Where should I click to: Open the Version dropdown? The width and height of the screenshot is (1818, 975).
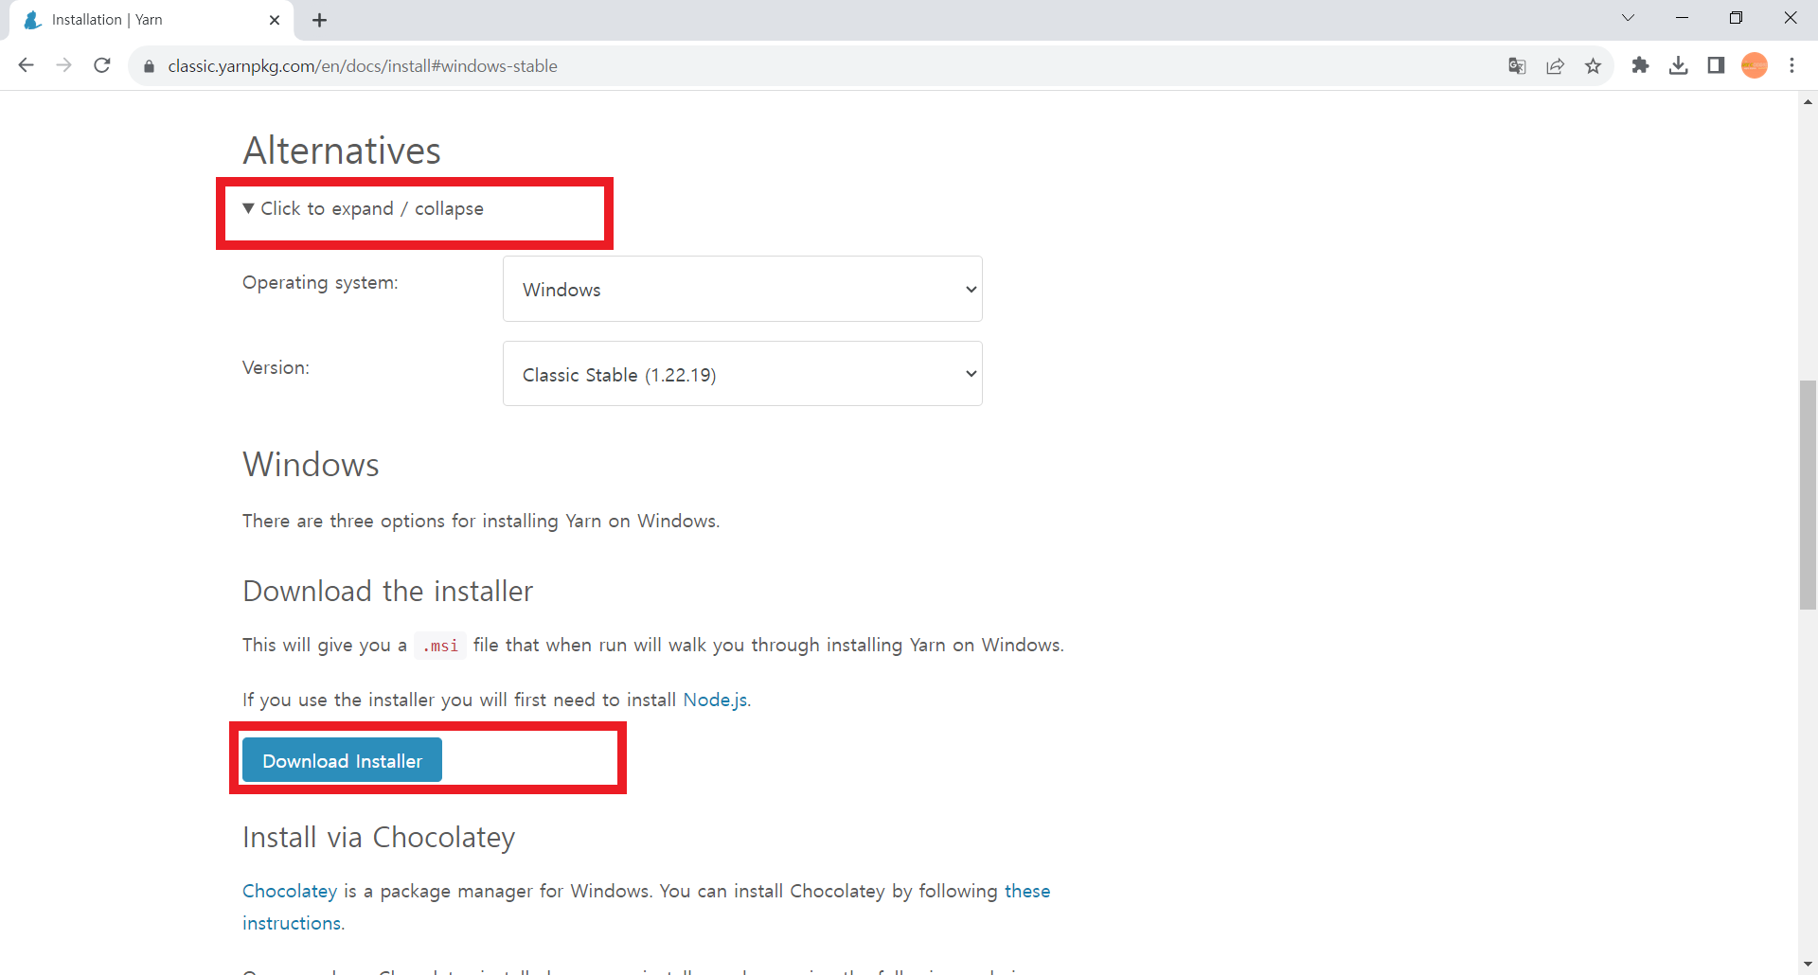[x=742, y=374]
